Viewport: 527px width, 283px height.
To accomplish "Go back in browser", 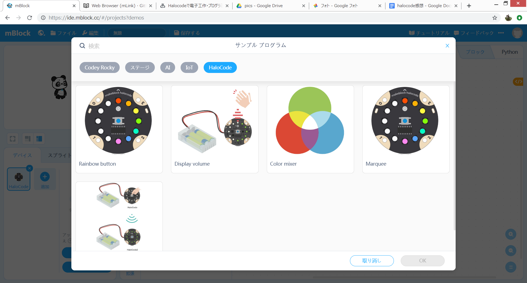I will [x=7, y=18].
